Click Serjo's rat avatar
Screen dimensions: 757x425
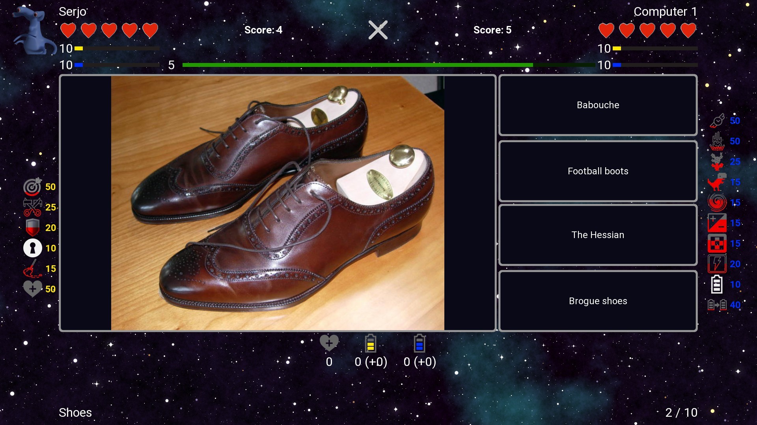click(x=34, y=30)
